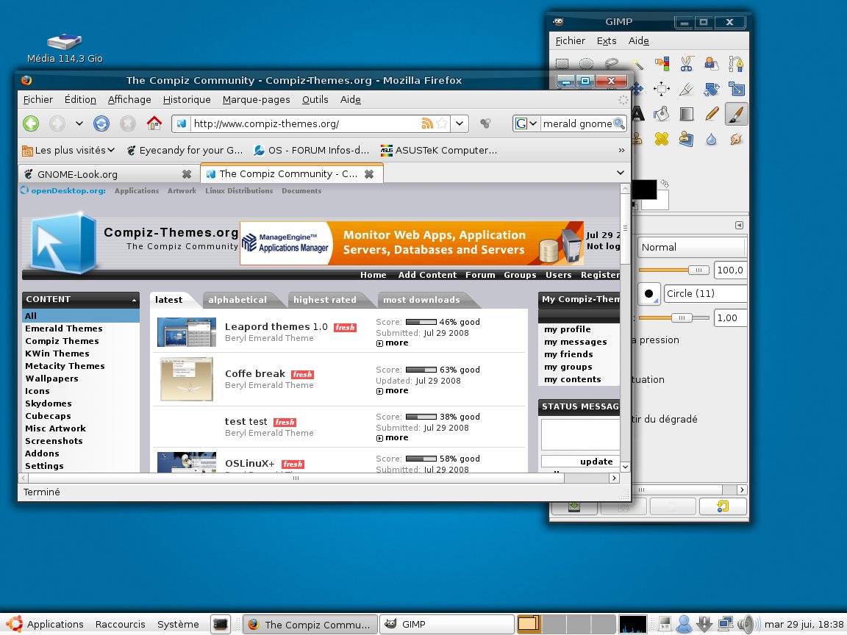Collapse the CONTENT sidebar panel
Screen dimensions: 847x635
[x=133, y=300]
